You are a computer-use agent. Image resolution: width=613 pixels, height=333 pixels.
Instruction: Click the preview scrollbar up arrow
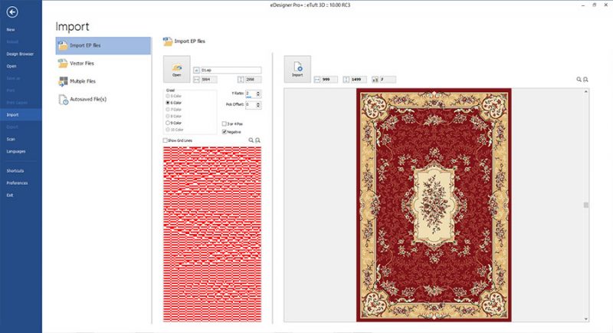point(585,91)
